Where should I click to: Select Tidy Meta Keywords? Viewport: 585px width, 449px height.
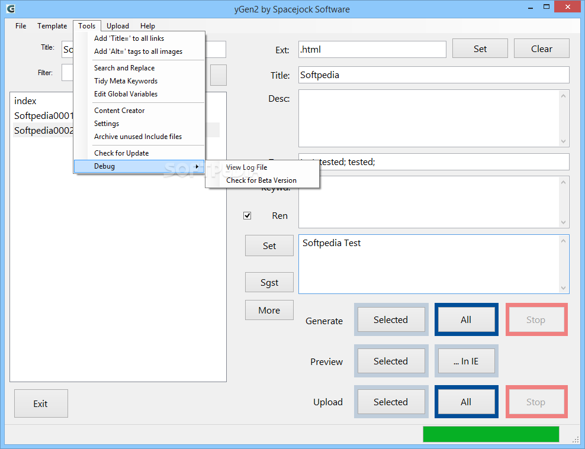click(x=139, y=81)
